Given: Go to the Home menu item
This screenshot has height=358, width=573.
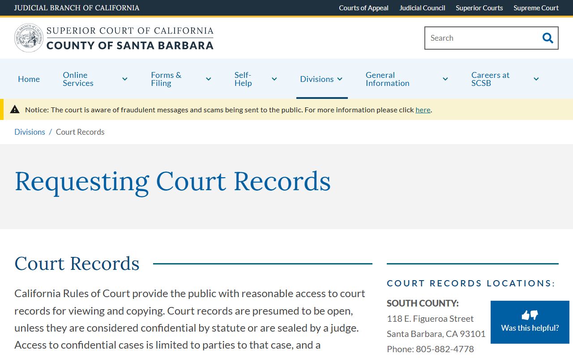Looking at the screenshot, I should point(29,79).
